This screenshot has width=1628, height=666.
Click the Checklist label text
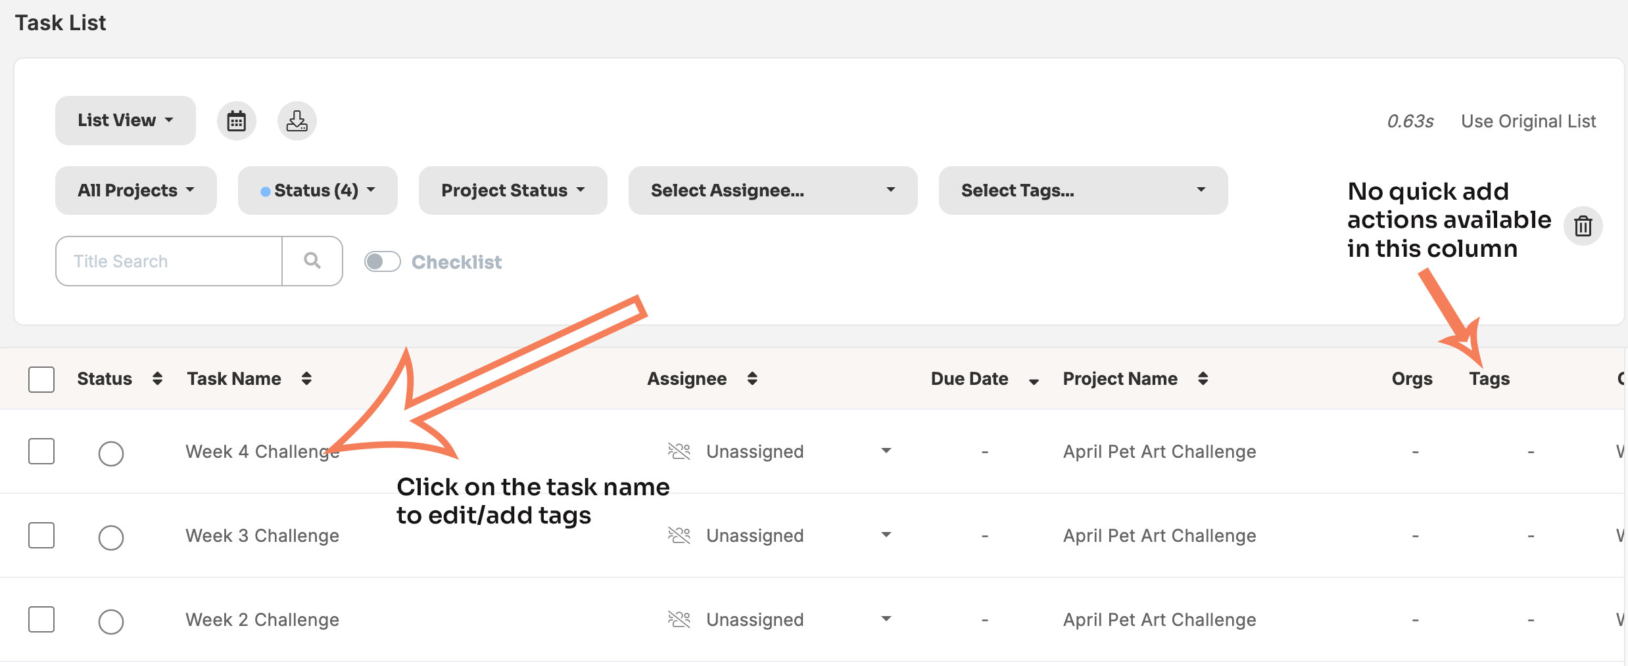456,262
